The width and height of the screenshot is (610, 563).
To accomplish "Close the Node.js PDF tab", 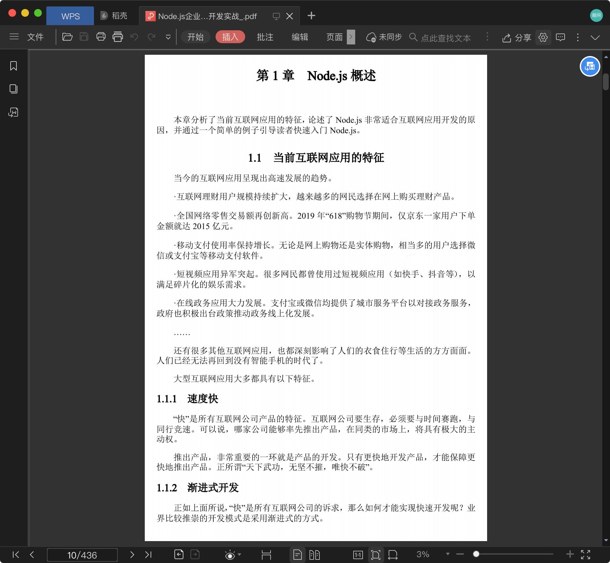I will 290,16.
